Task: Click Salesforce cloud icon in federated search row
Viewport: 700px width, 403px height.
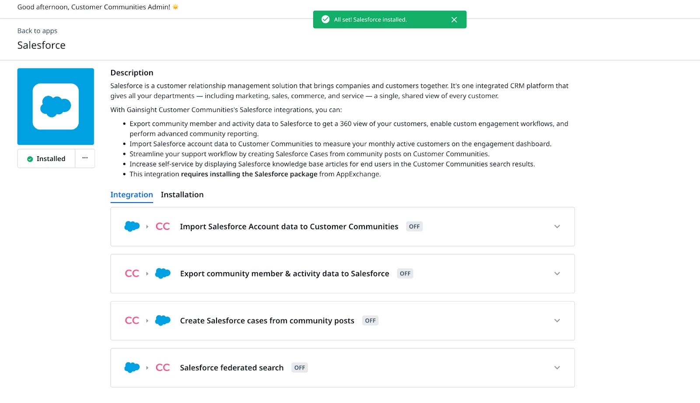Action: (x=132, y=368)
